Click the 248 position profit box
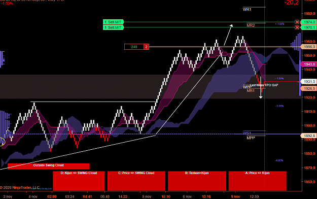The height and width of the screenshot is (199, 317). (x=134, y=47)
